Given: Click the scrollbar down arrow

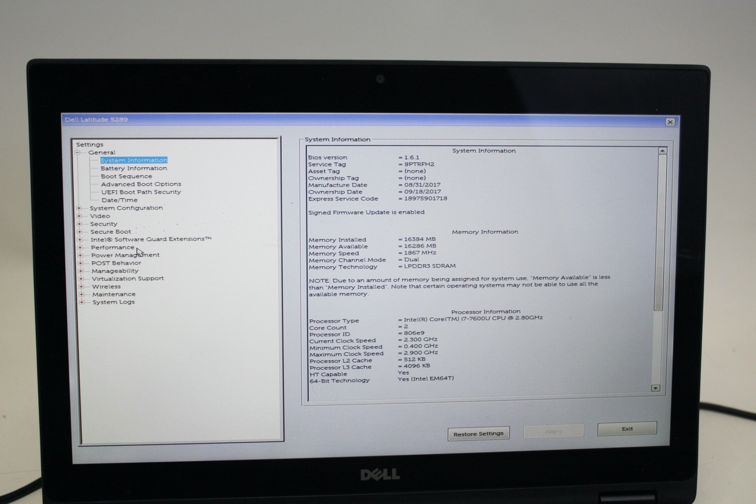Looking at the screenshot, I should 655,388.
